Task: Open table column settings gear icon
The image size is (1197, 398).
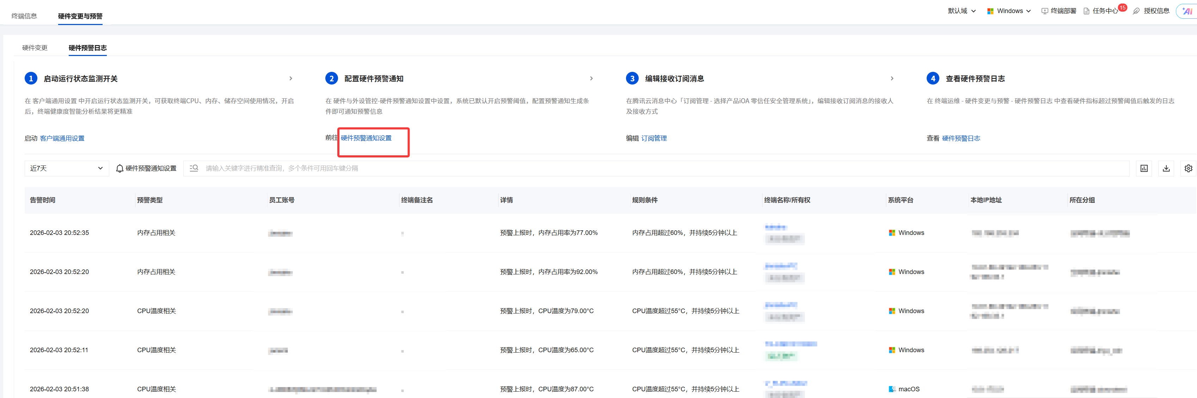Action: pos(1188,169)
